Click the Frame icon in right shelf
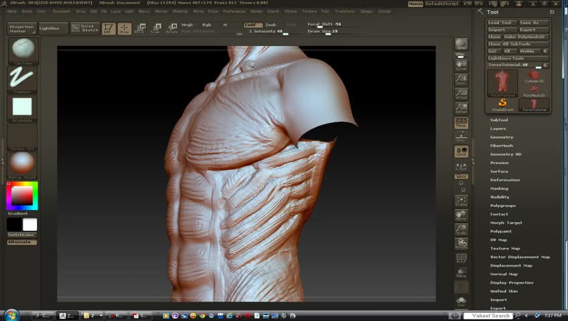 click(461, 201)
